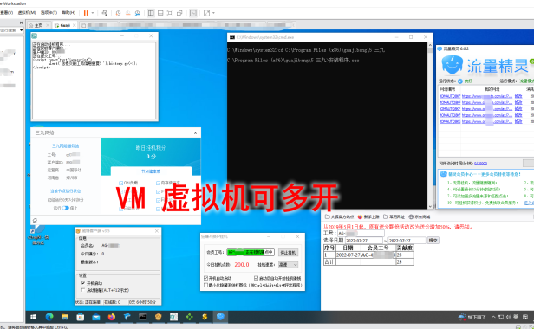Open the 新手上路 bookmark
Image resolution: width=534 pixels, height=329 pixels.
pos(368,216)
